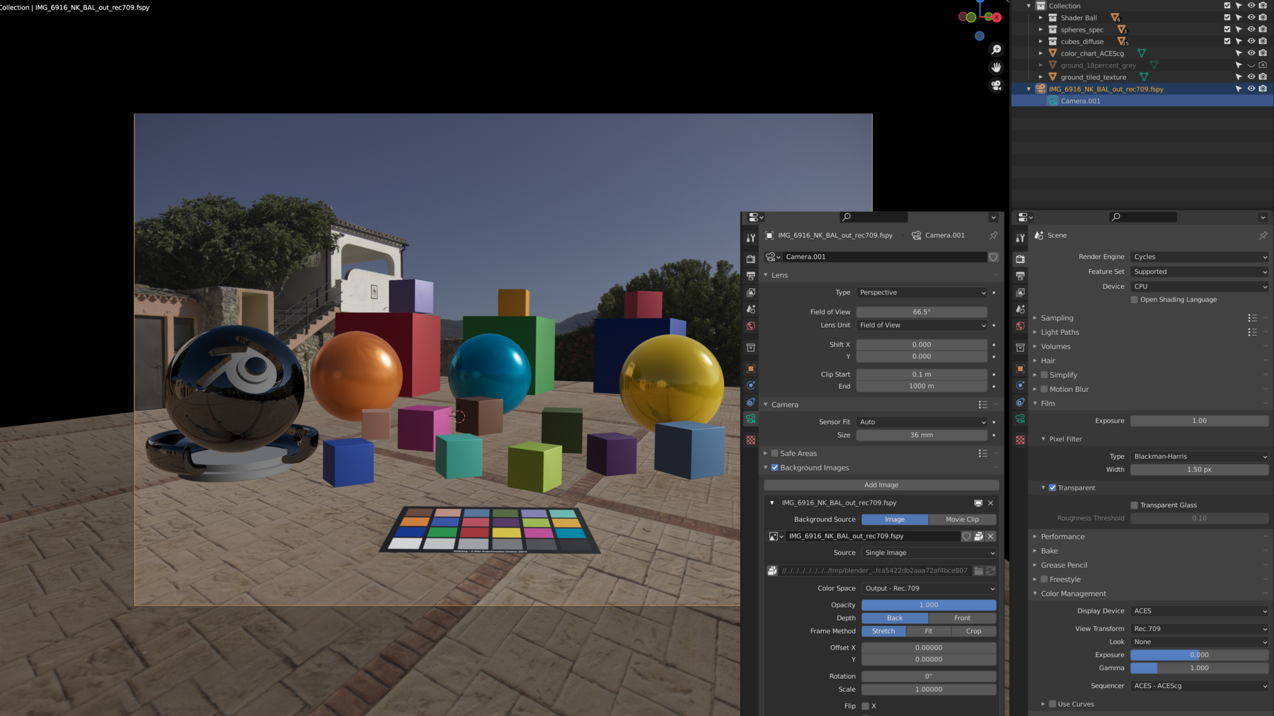This screenshot has width=1274, height=716.
Task: Open World Properties in the camera properties editor
Action: pyautogui.click(x=750, y=326)
